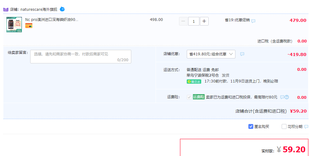
Task: Open Nc pro澳洲进口深海磷虾油 product title
Action: point(51,20)
